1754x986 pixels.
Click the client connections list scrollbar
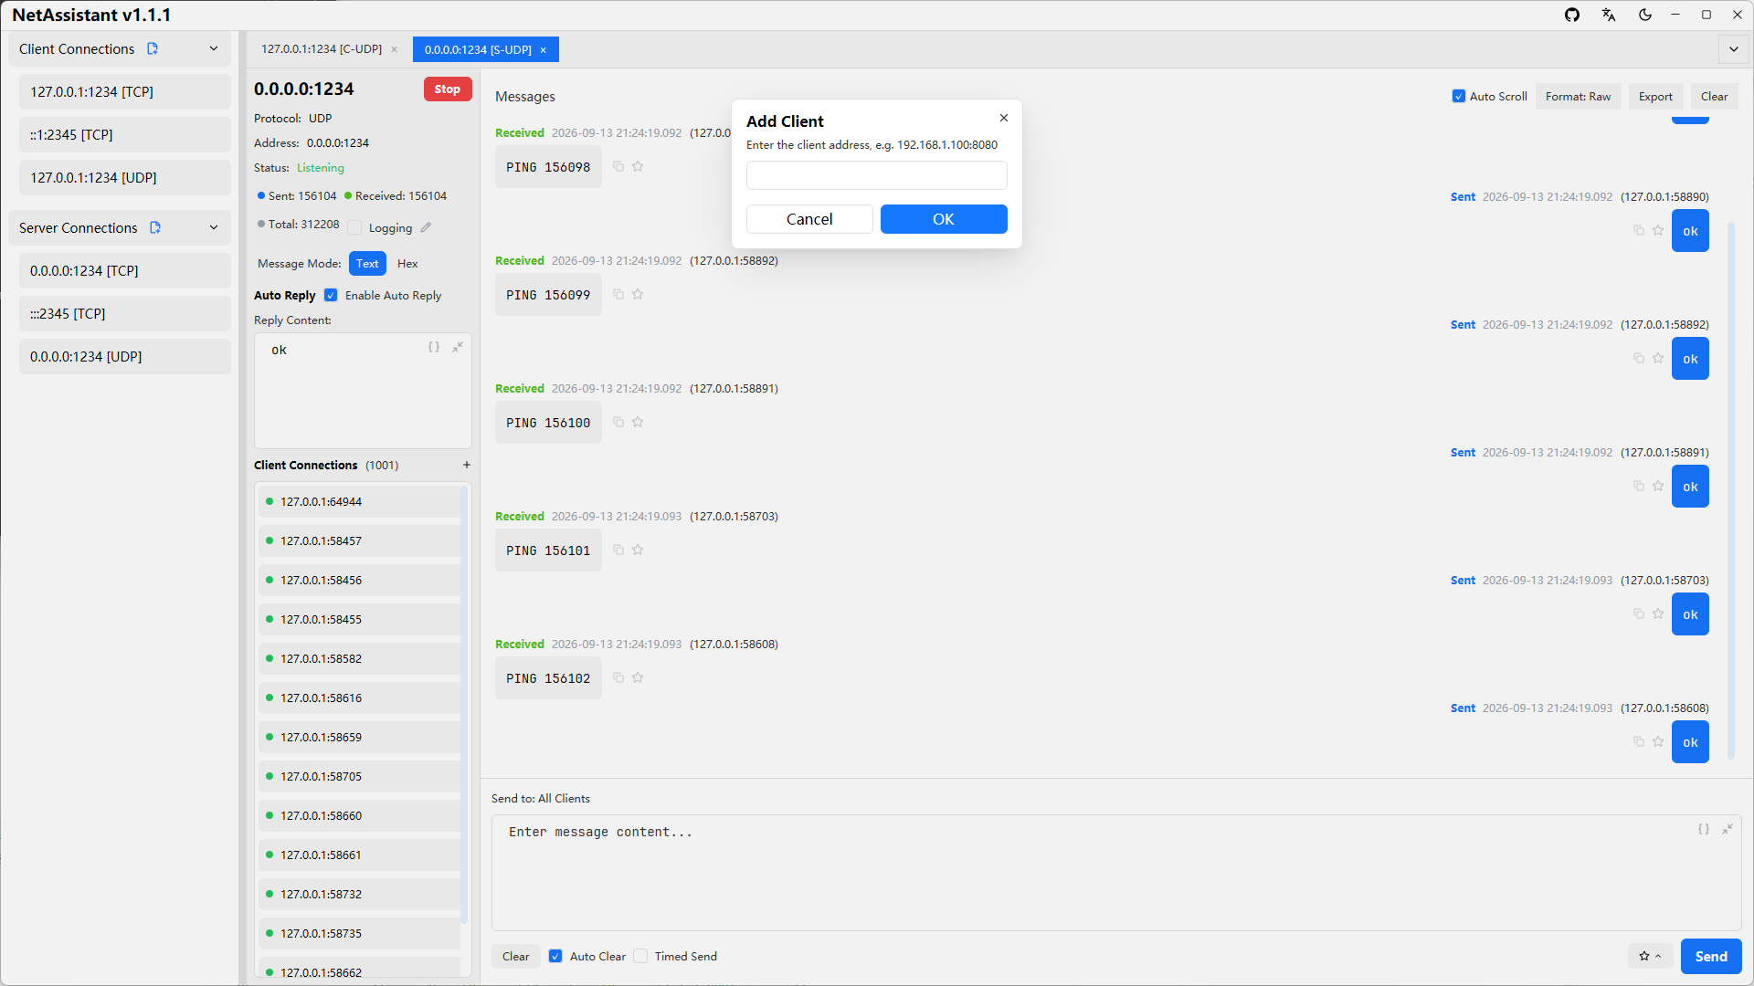coord(464,705)
